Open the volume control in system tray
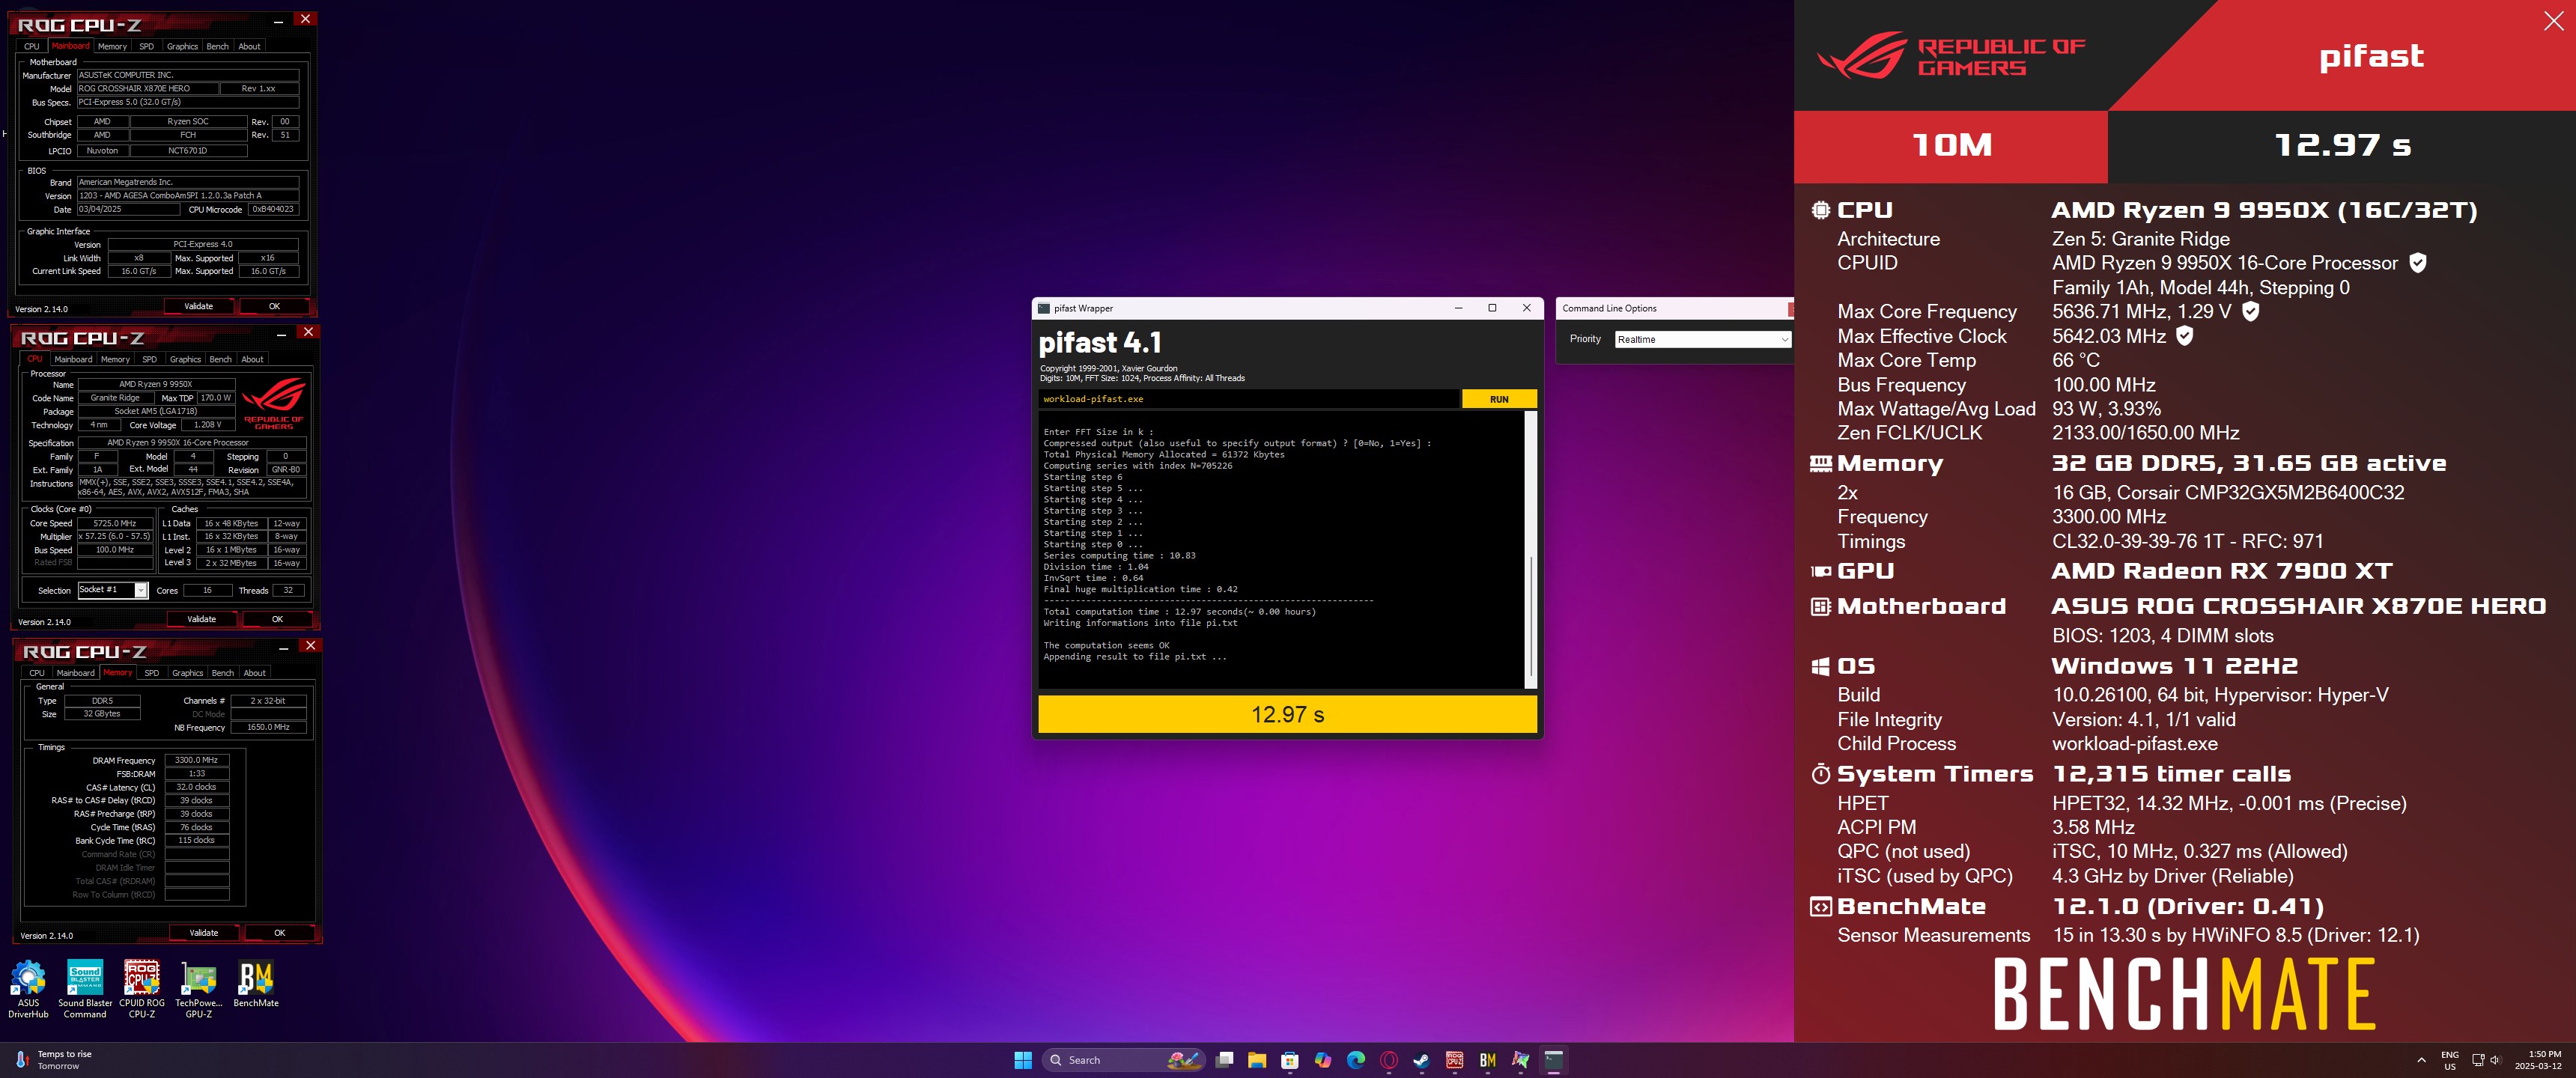 coord(2495,1060)
